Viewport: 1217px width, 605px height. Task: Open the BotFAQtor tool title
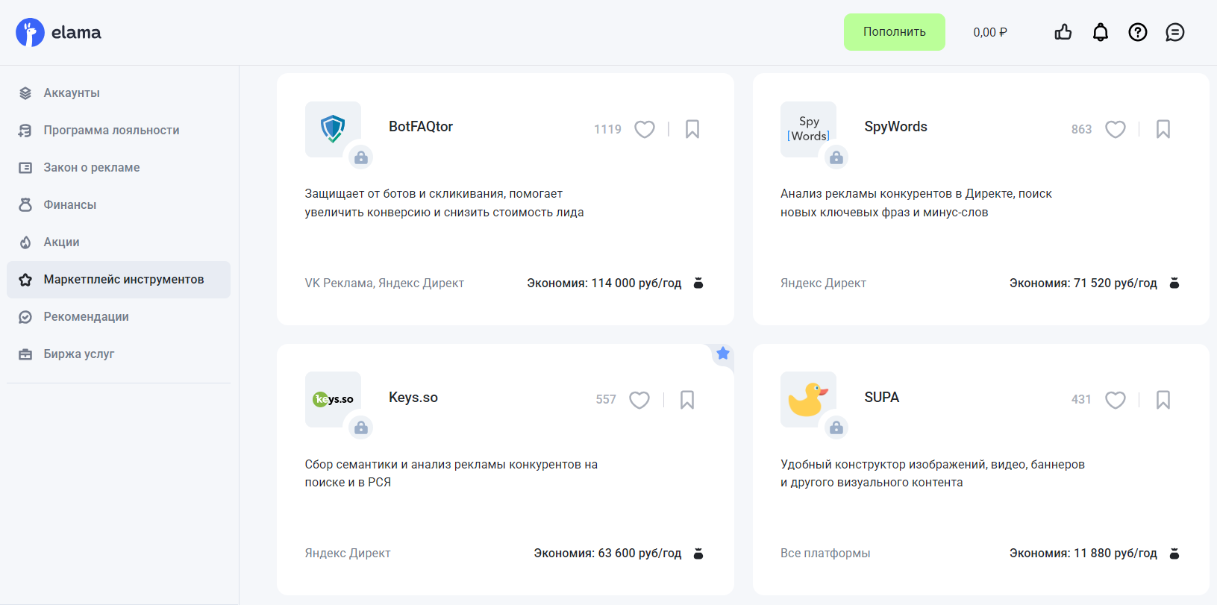421,127
